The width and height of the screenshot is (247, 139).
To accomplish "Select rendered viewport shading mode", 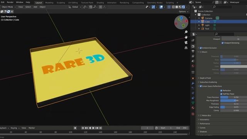I will tap(184, 7).
